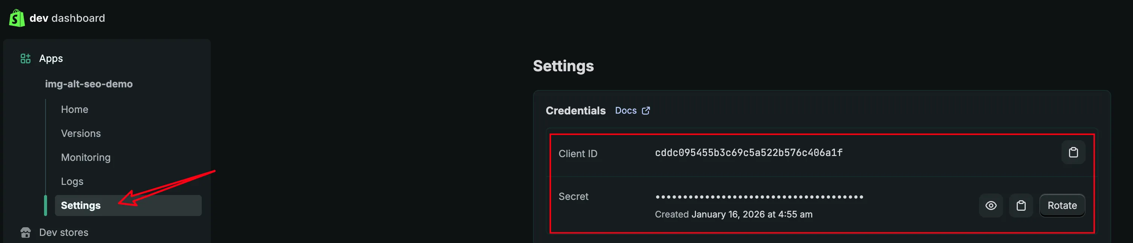The image size is (1133, 243).
Task: Open the Monitoring section
Action: (86, 157)
